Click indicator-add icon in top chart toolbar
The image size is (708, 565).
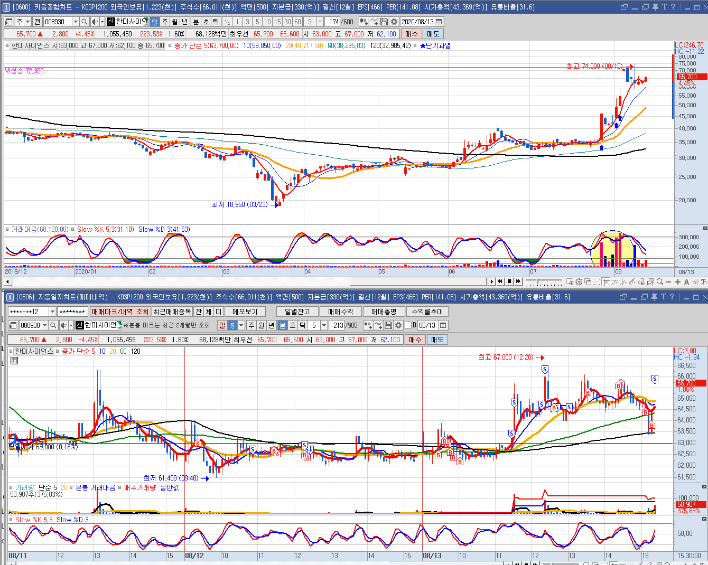point(364,22)
